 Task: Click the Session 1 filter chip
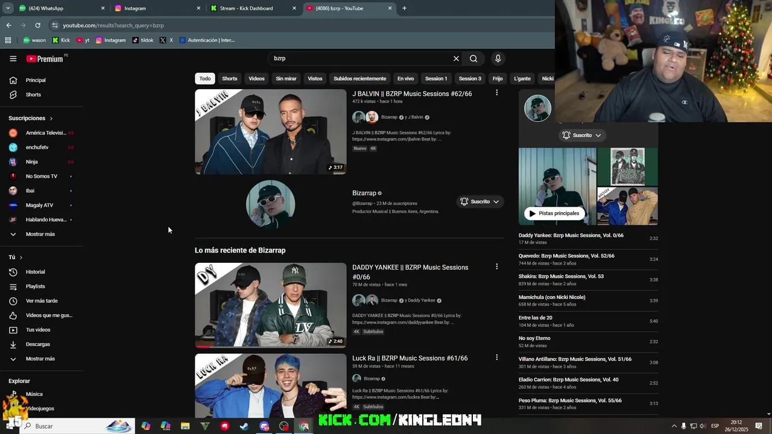point(436,78)
